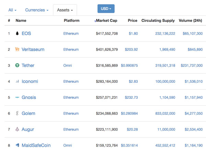Click the Augur triangle logo icon
Screen dimensions: 206x153
point(17,129)
